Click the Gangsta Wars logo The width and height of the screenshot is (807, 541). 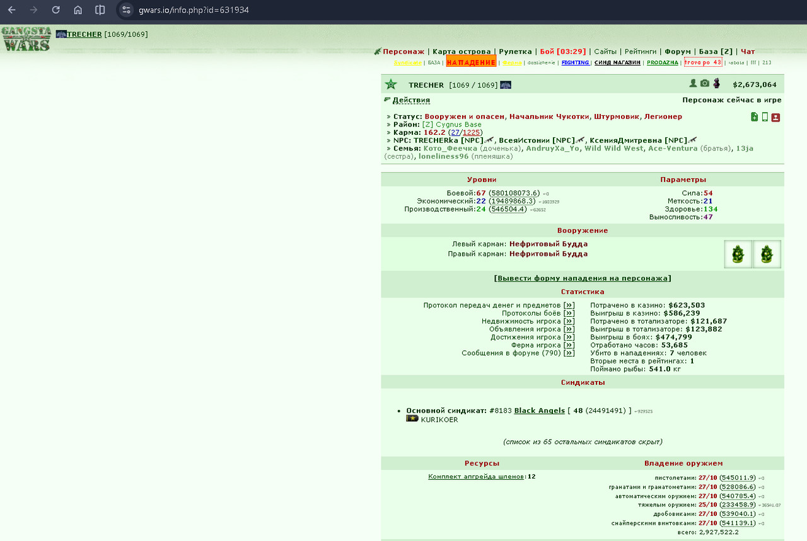[26, 38]
